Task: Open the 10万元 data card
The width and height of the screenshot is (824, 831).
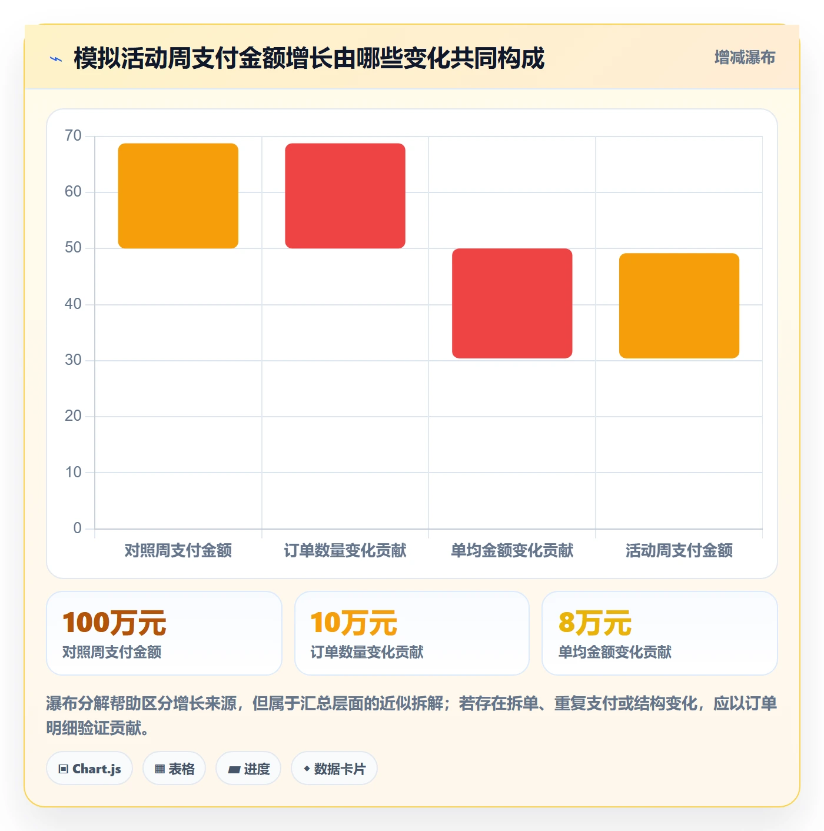Action: point(412,633)
